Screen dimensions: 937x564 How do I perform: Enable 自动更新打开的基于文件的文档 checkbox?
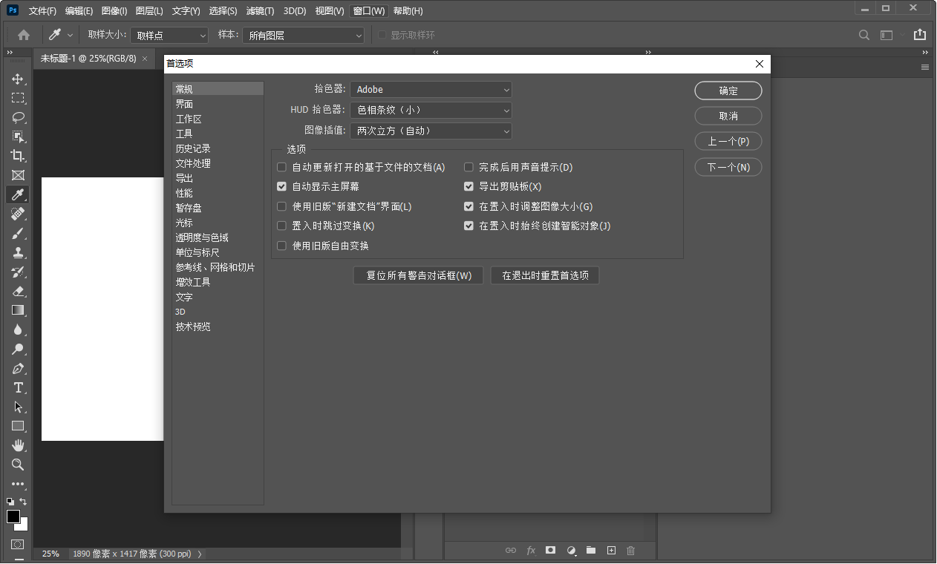pyautogui.click(x=281, y=167)
